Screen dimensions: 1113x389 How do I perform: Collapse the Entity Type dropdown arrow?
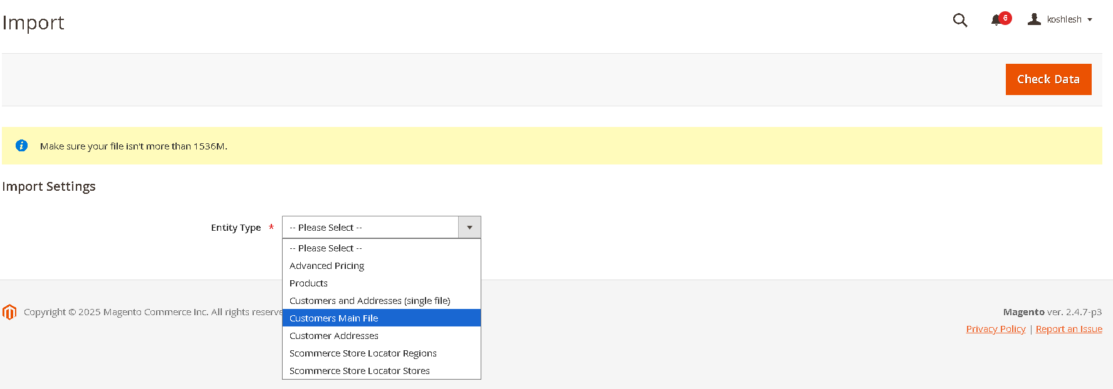(469, 228)
